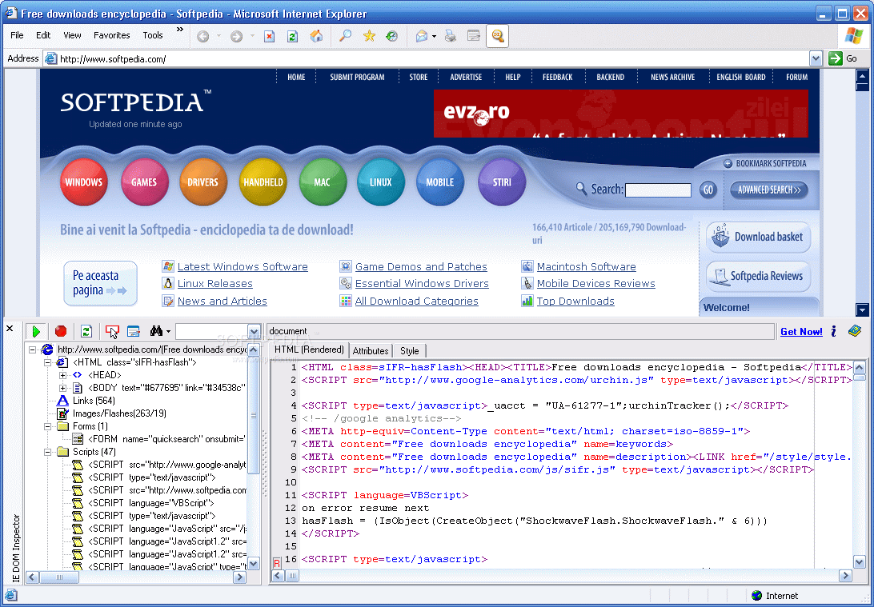Click the Edit page icon in toolbar
The image size is (874, 607).
(473, 36)
